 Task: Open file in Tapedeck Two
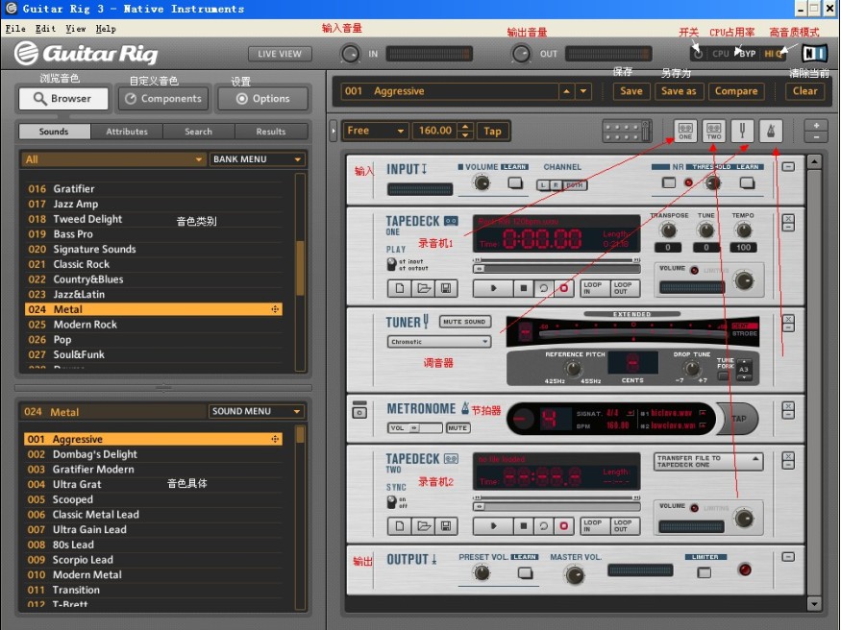coord(423,526)
